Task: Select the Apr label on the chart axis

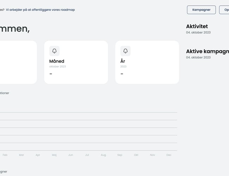Action: (38, 155)
